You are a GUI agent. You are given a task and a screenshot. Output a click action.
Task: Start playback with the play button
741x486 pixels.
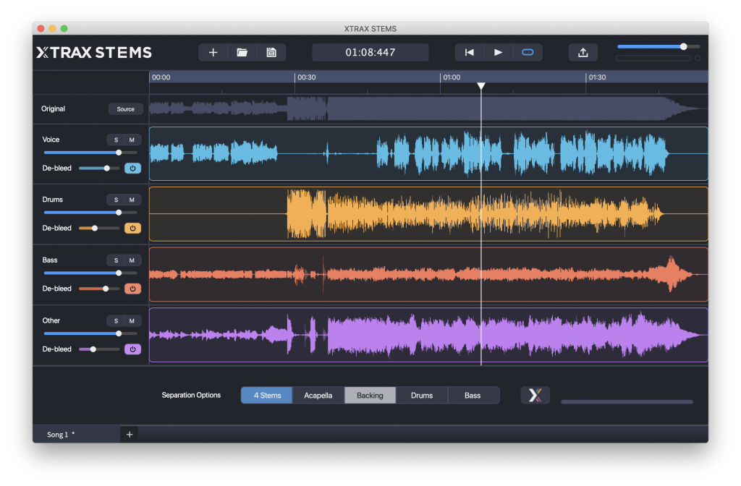coord(498,52)
